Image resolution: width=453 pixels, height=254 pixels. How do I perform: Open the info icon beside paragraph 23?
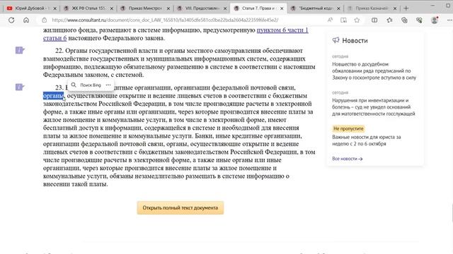[20, 87]
